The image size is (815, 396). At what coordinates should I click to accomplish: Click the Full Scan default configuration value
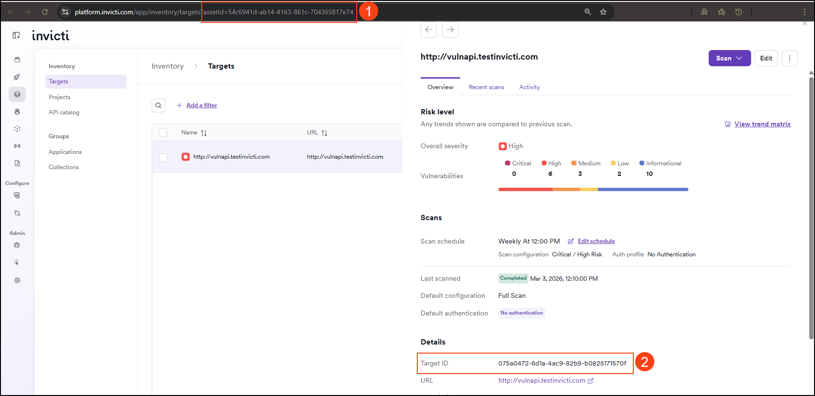point(512,296)
